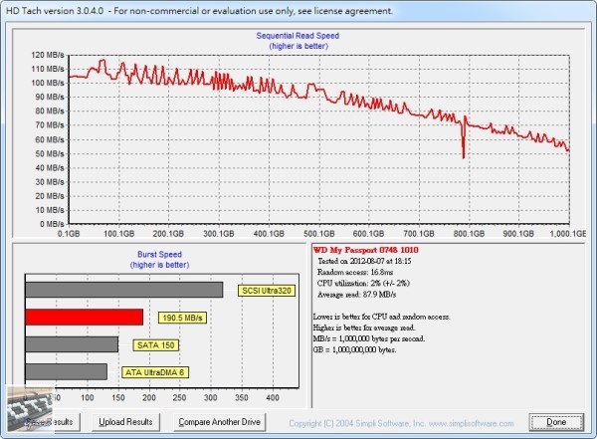Click the 500.1GB axis label
Image resolution: width=597 pixels, height=439 pixels.
[x=319, y=234]
